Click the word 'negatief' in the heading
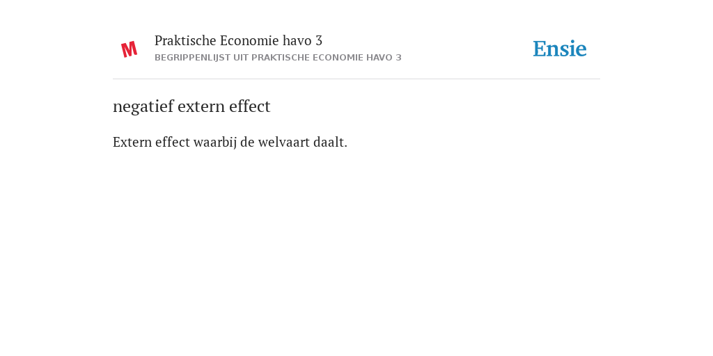This screenshot has height=356, width=713. click(x=143, y=106)
